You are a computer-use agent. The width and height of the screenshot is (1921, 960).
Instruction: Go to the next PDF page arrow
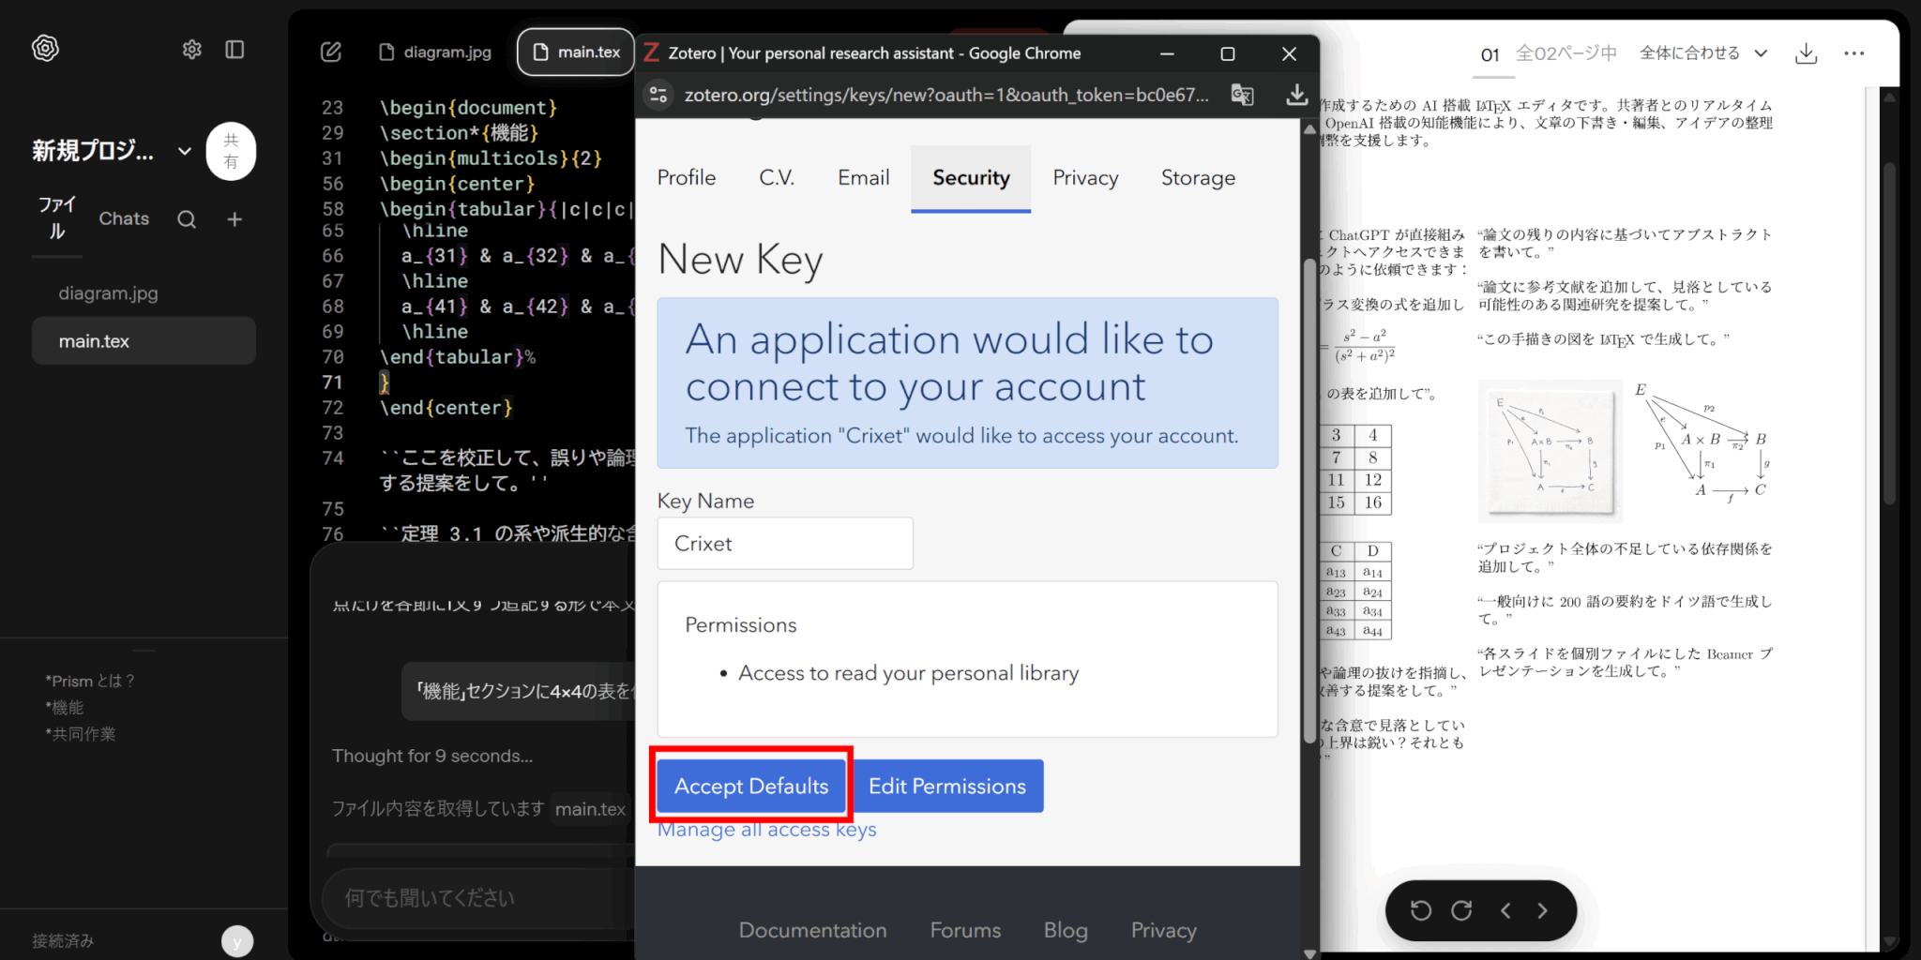[x=1543, y=910]
